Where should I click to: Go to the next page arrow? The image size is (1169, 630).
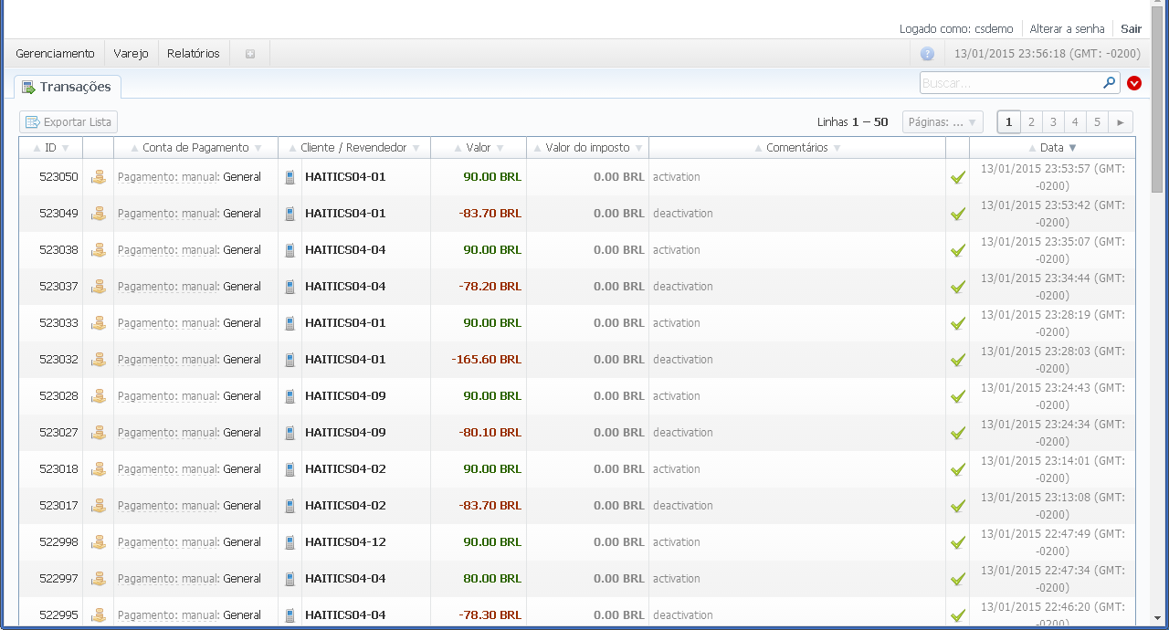pyautogui.click(x=1121, y=122)
